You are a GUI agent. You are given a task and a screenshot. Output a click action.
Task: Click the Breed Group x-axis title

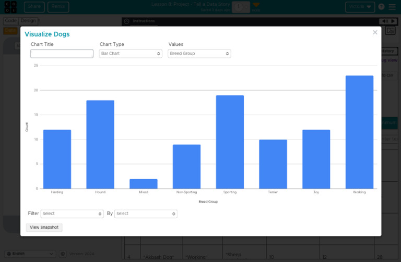(208, 202)
